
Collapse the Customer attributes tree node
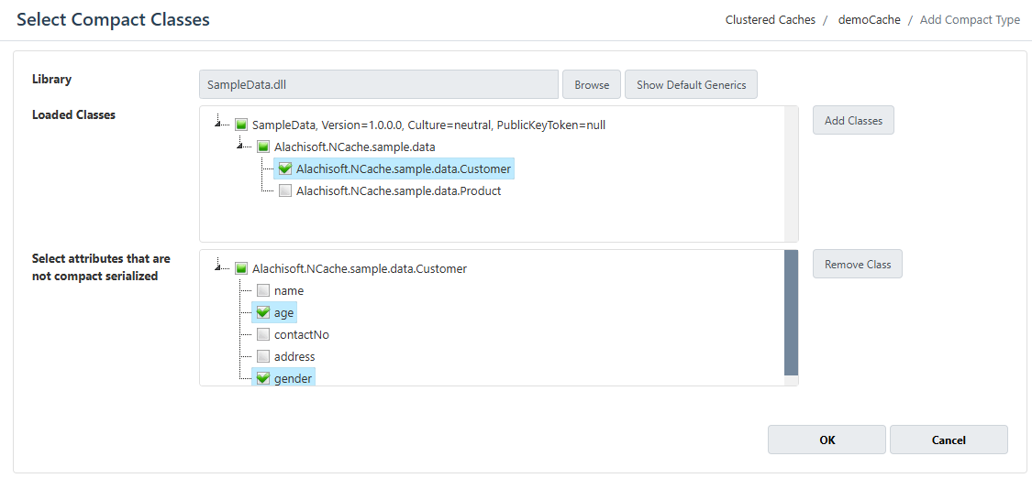pos(218,266)
